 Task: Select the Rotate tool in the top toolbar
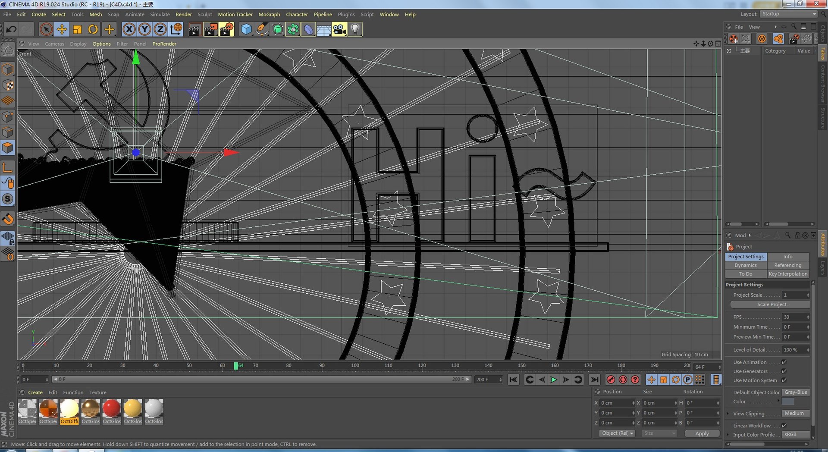(x=93, y=29)
